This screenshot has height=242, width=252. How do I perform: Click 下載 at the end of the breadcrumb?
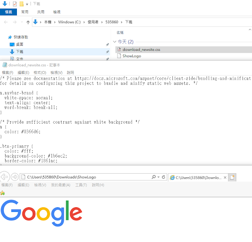[x=129, y=22]
